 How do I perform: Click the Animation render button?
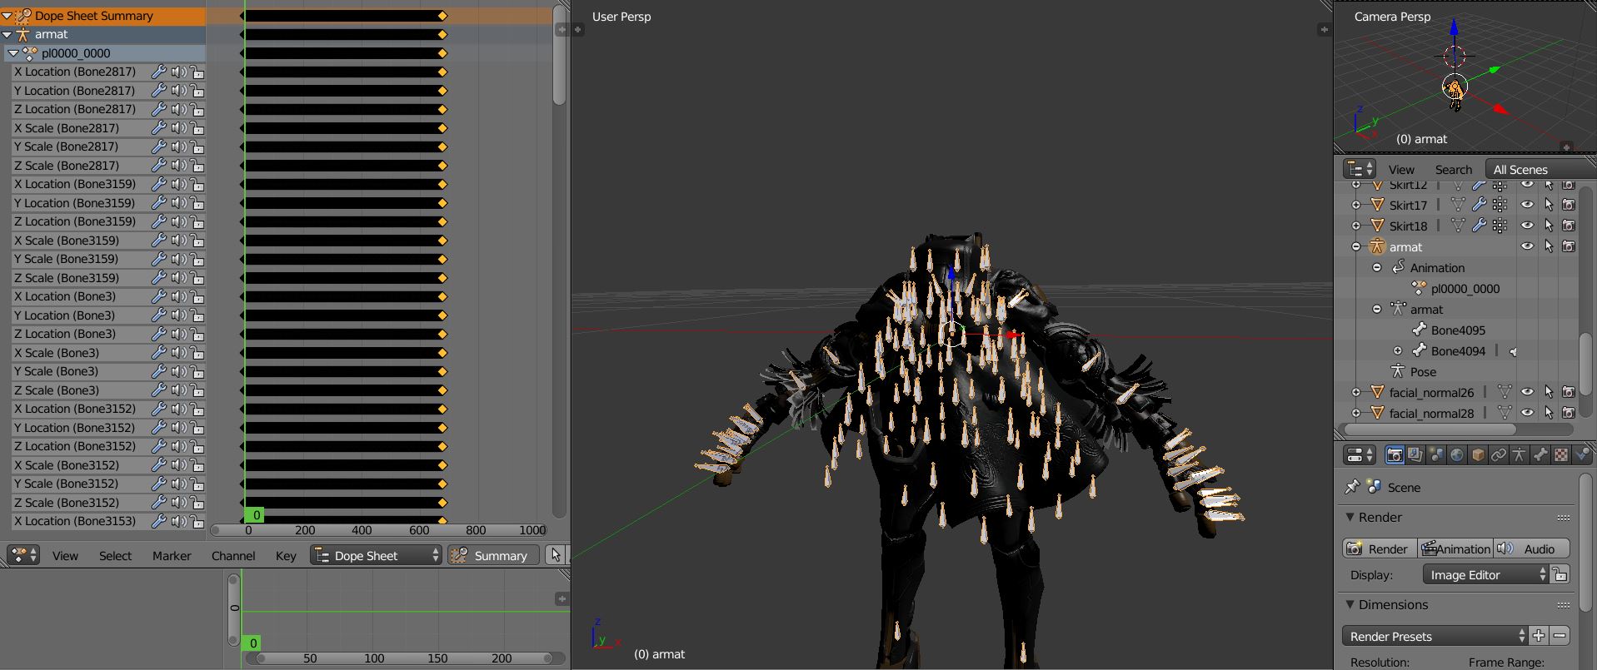[1455, 548]
